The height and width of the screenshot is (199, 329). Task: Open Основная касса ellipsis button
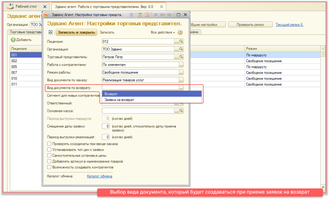[x=176, y=111]
